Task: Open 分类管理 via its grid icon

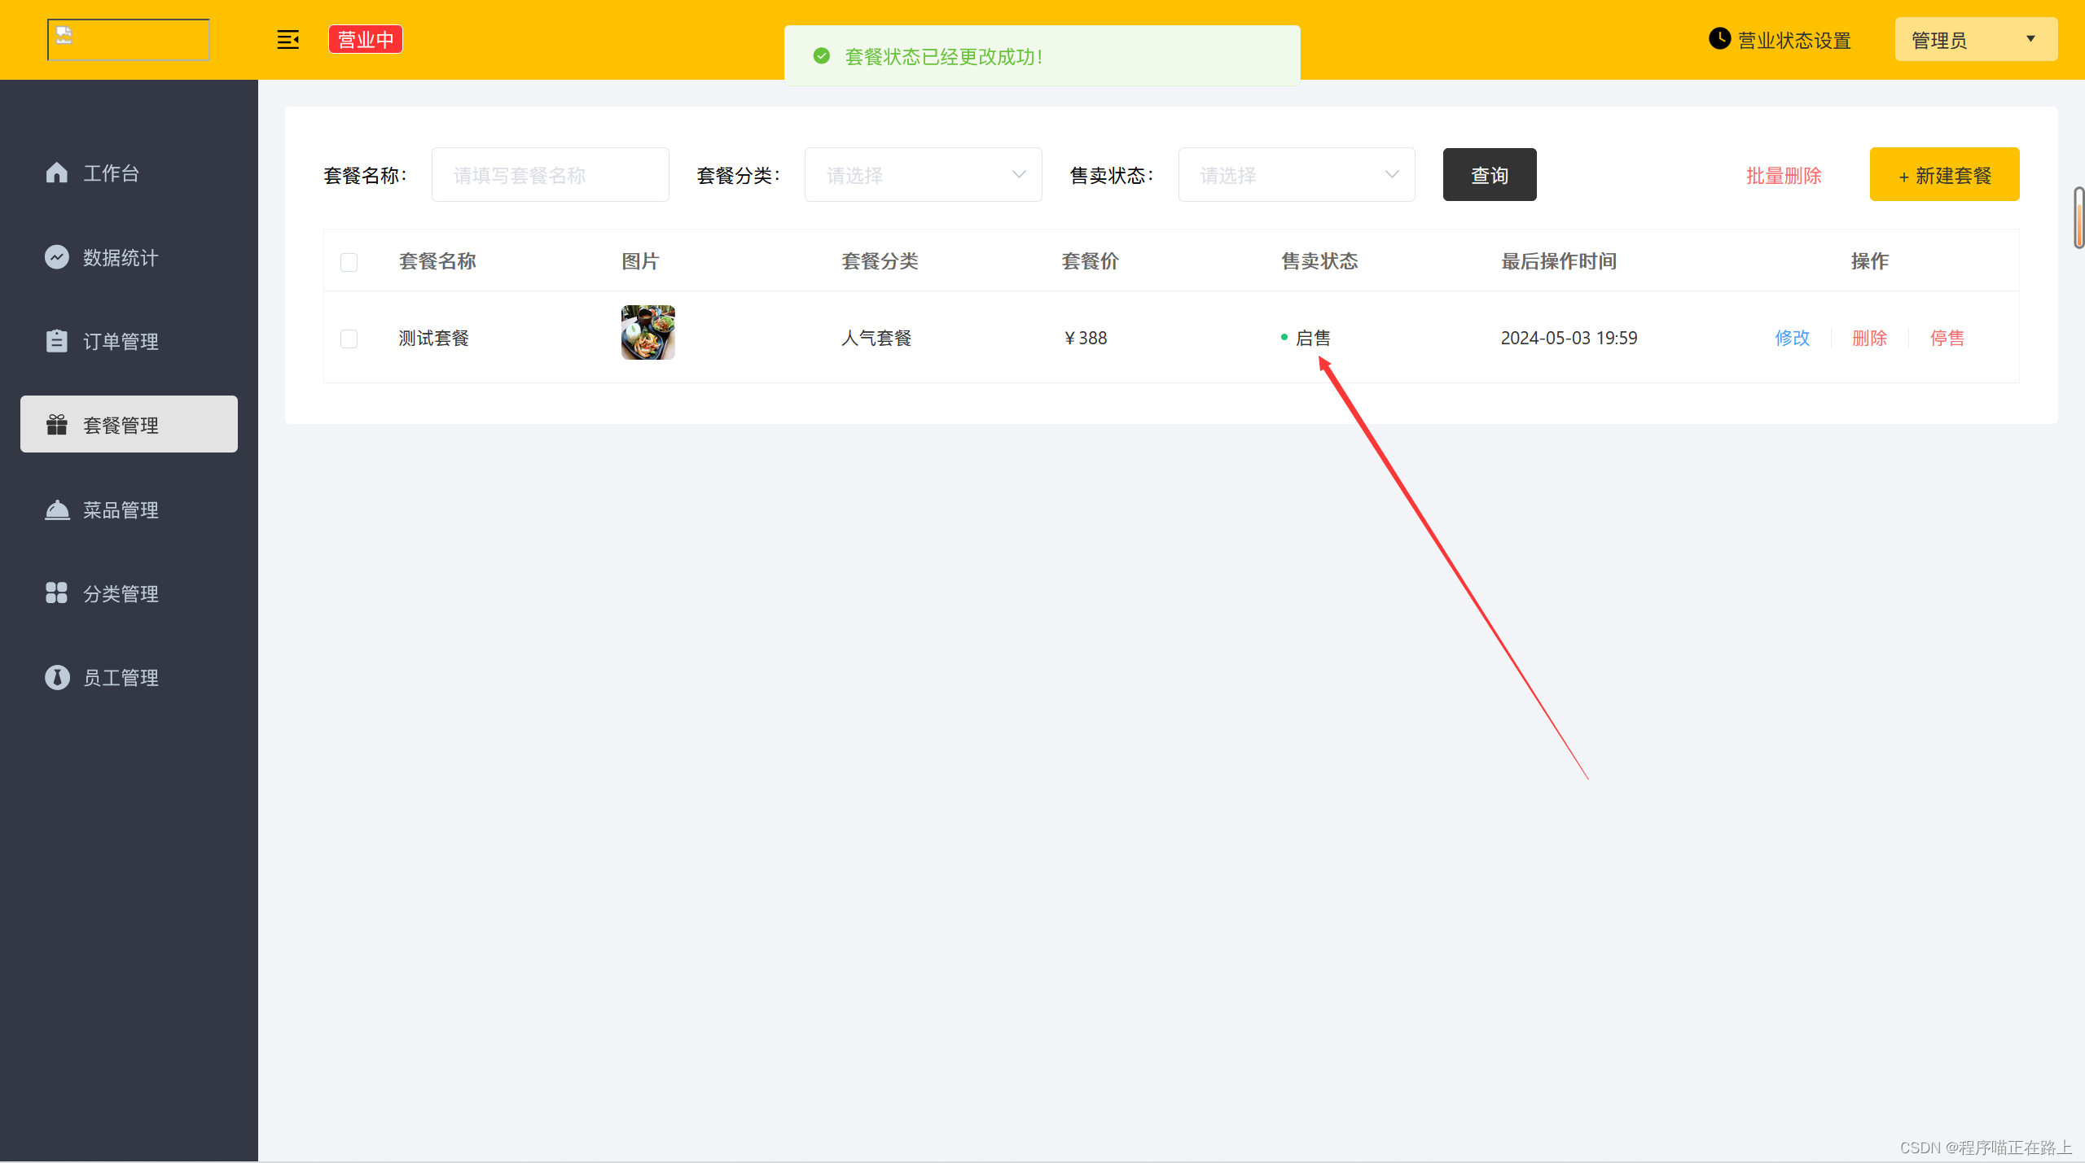Action: 56,593
